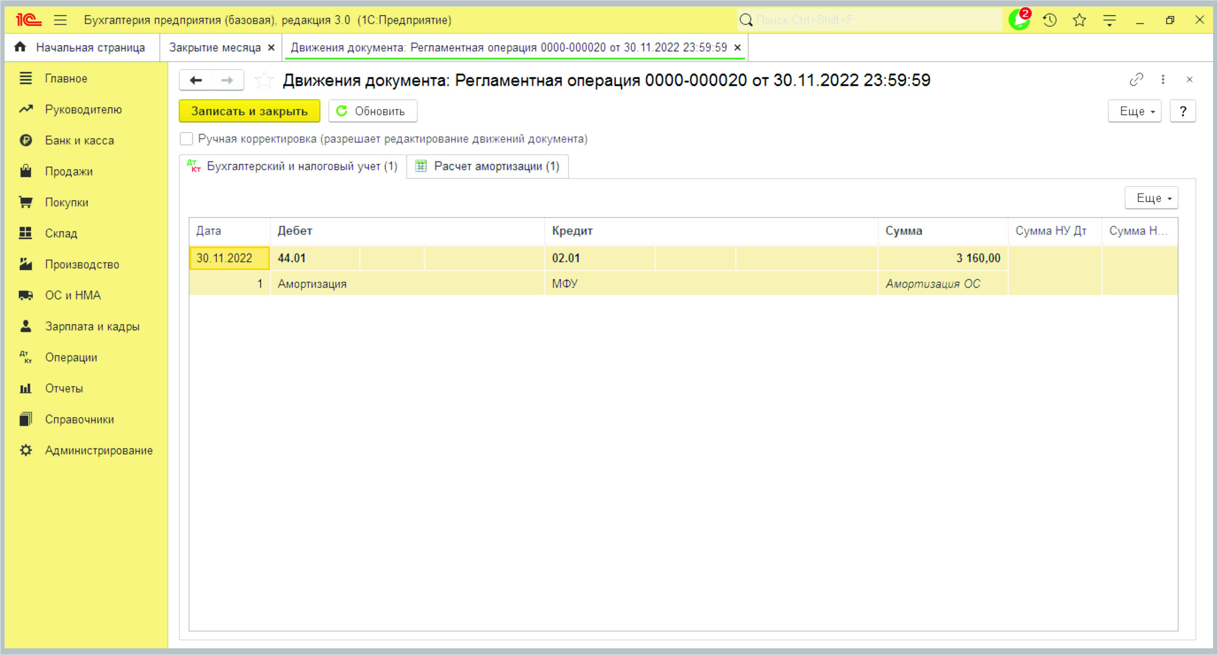
Task: Select the amount 3 160,00 cell
Action: tap(943, 258)
